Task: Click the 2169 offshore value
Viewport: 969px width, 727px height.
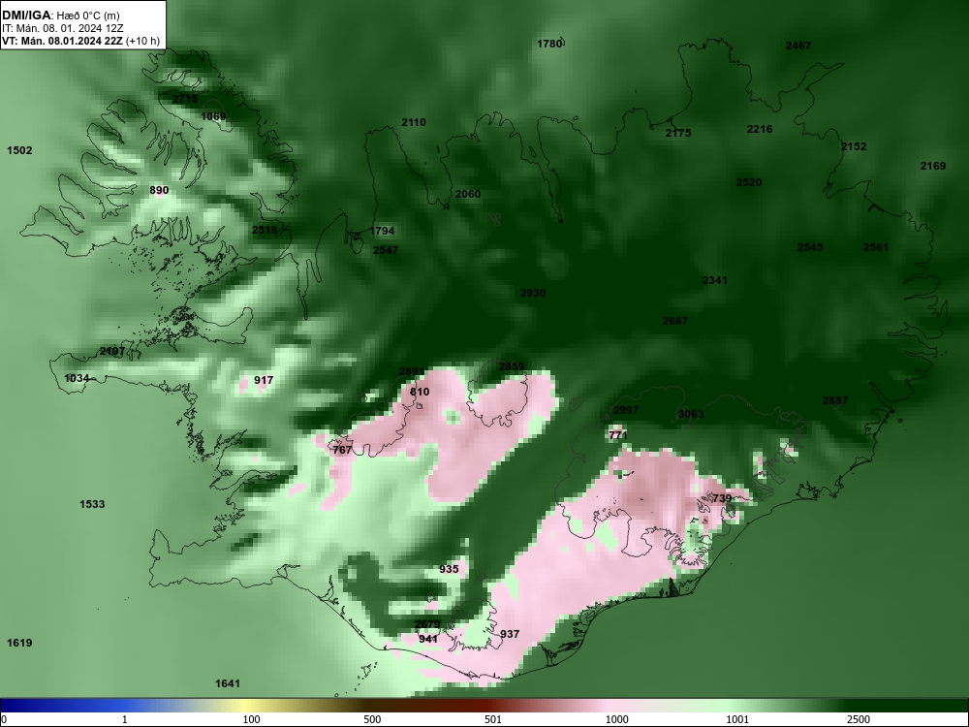Action: tap(932, 166)
